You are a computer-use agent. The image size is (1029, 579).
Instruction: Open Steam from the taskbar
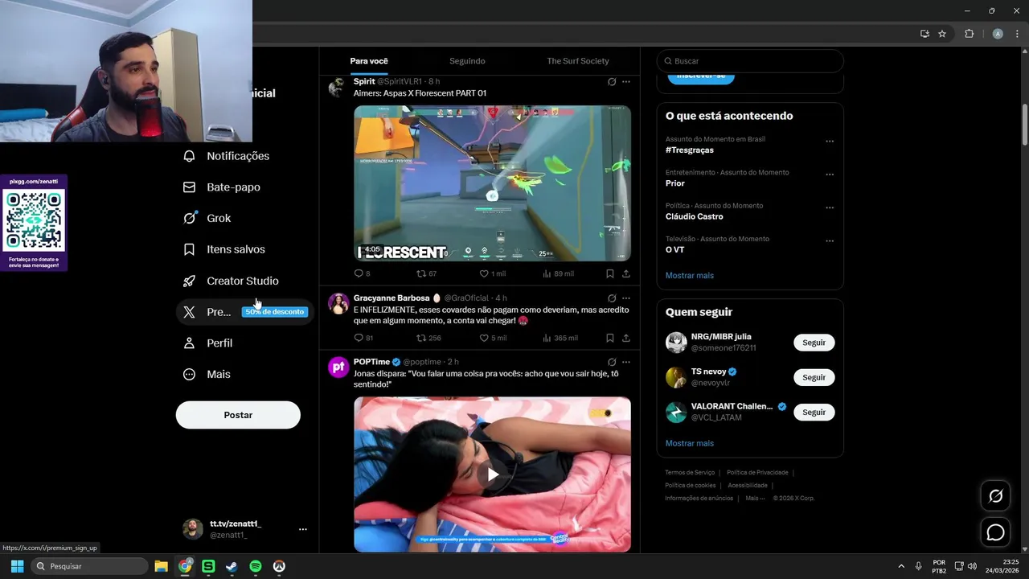[x=232, y=566]
